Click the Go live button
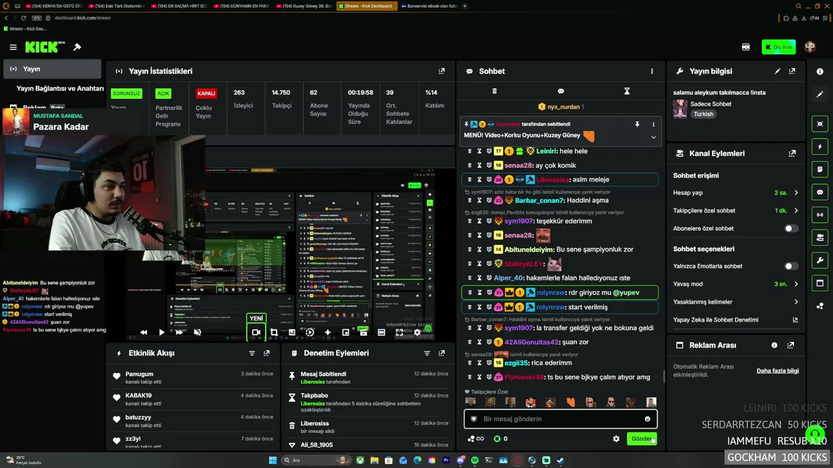Screen dimensions: 833x468 (x=778, y=47)
